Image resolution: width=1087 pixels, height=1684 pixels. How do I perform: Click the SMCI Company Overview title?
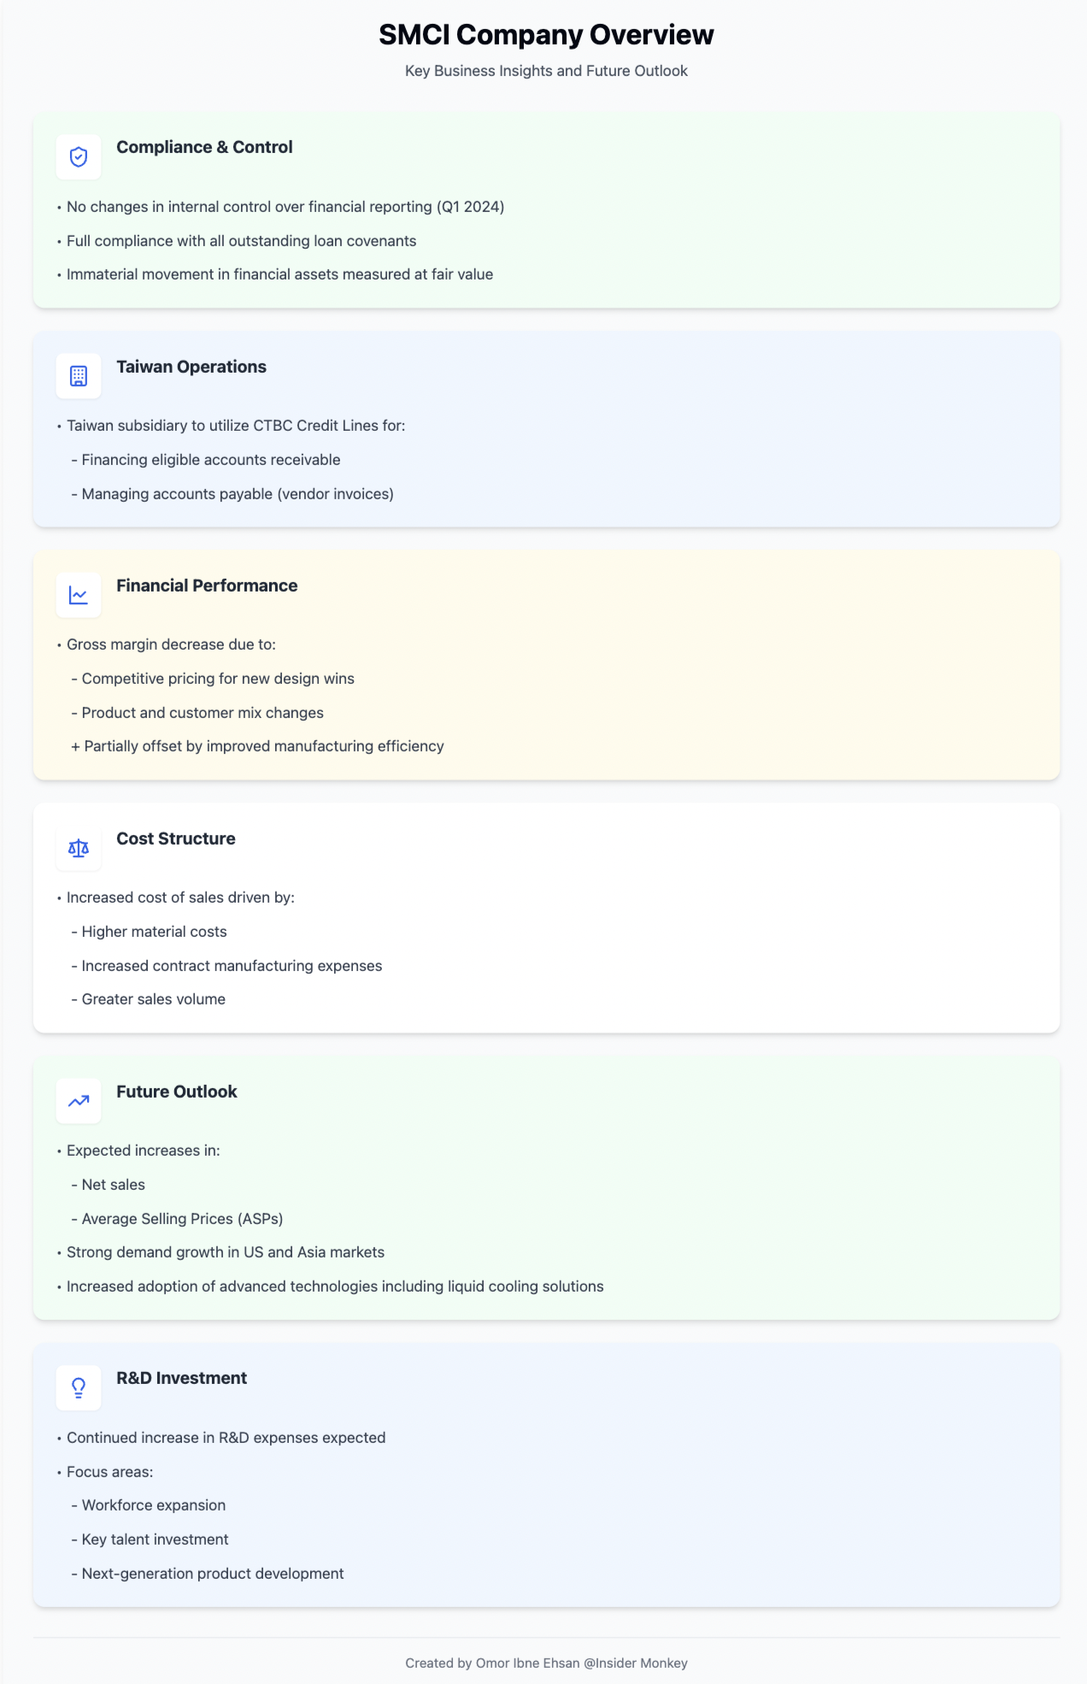[546, 35]
